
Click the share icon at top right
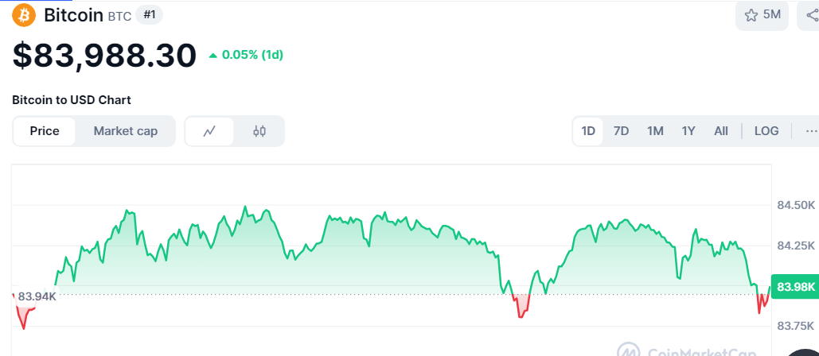pyautogui.click(x=809, y=15)
